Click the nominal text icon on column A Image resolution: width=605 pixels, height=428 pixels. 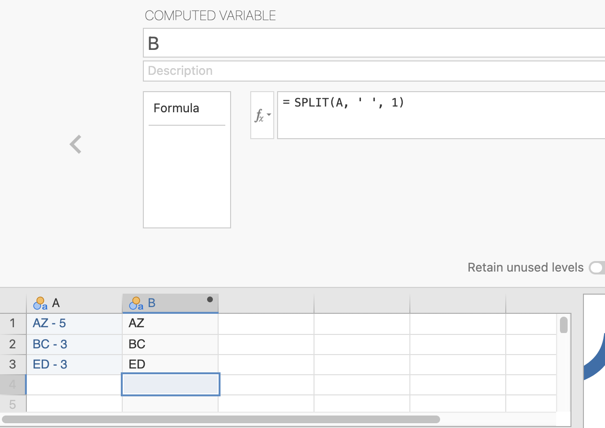[x=40, y=303]
